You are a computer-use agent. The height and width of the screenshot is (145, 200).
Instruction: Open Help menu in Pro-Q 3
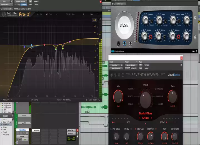pyautogui.click(x=92, y=14)
